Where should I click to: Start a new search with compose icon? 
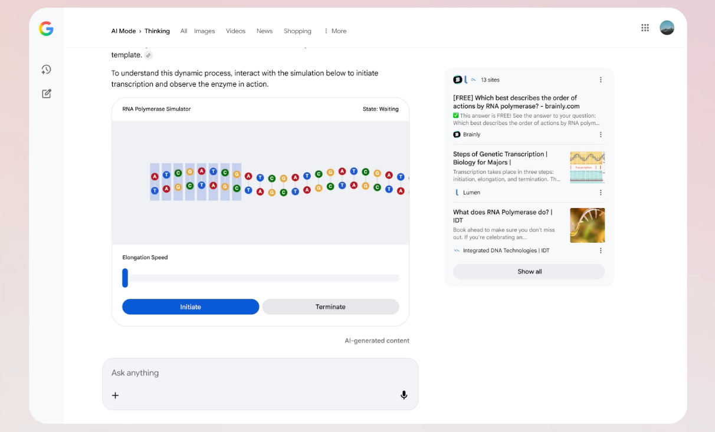[46, 94]
